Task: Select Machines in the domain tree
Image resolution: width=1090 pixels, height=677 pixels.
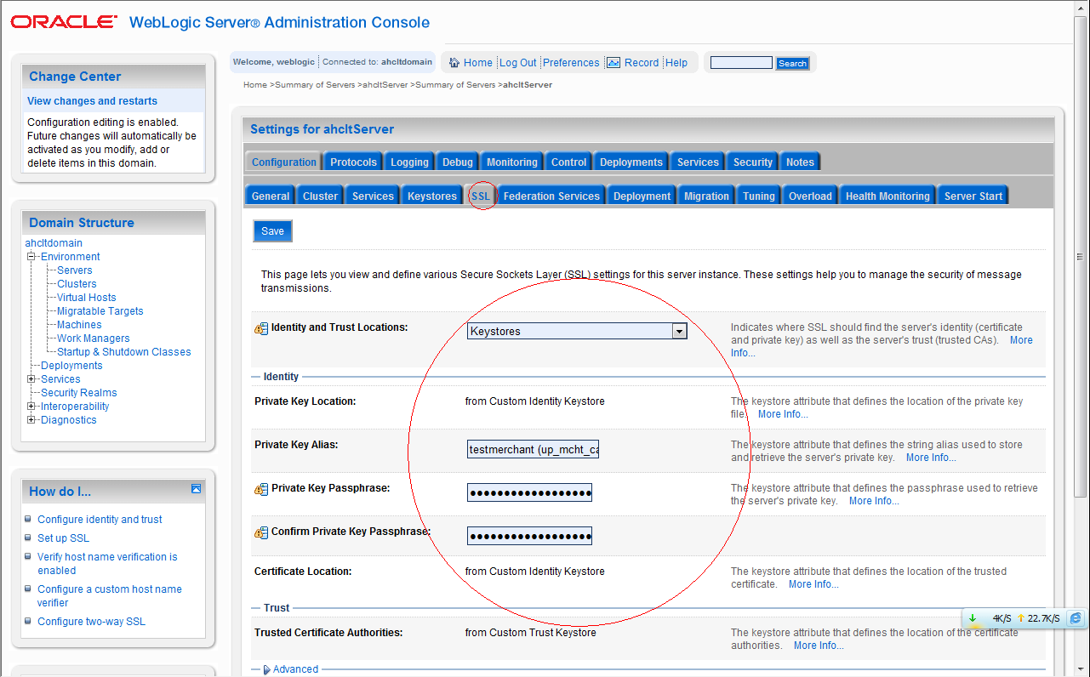Action: 79,325
